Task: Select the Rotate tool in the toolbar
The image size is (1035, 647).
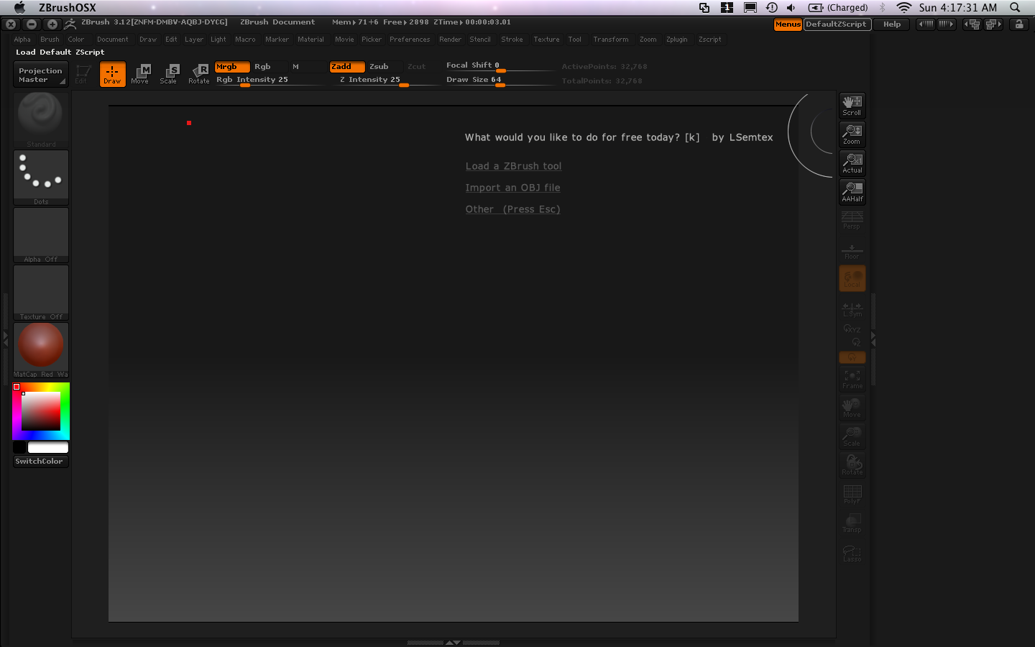Action: coord(198,74)
